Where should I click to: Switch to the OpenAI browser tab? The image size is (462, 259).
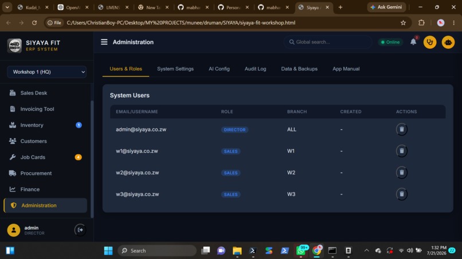[x=73, y=7]
